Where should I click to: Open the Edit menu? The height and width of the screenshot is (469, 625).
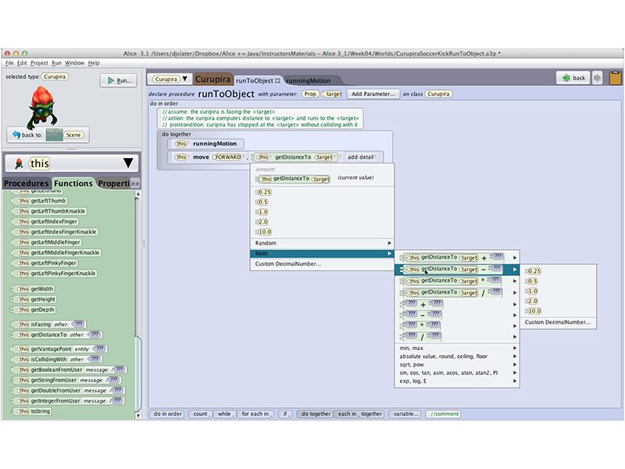[22, 63]
